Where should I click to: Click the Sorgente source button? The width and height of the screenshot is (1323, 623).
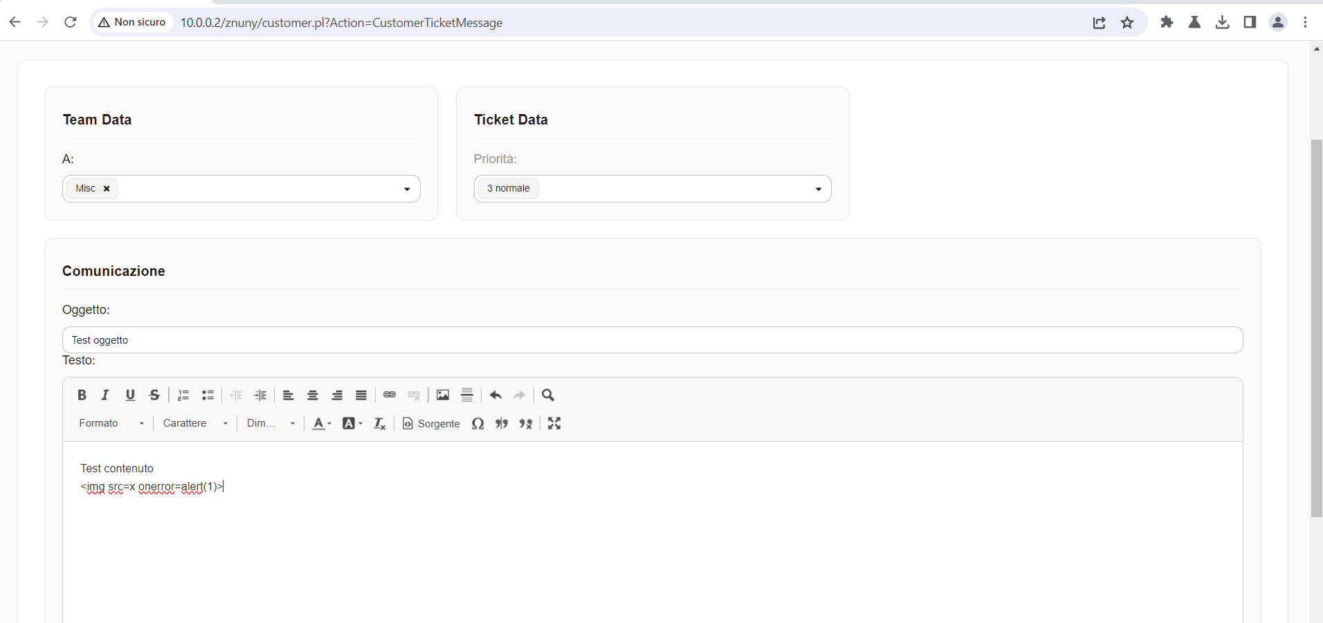[431, 423]
